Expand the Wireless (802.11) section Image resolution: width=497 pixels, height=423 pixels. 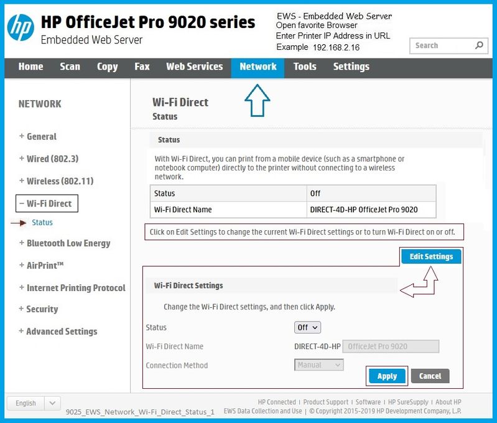coord(57,181)
